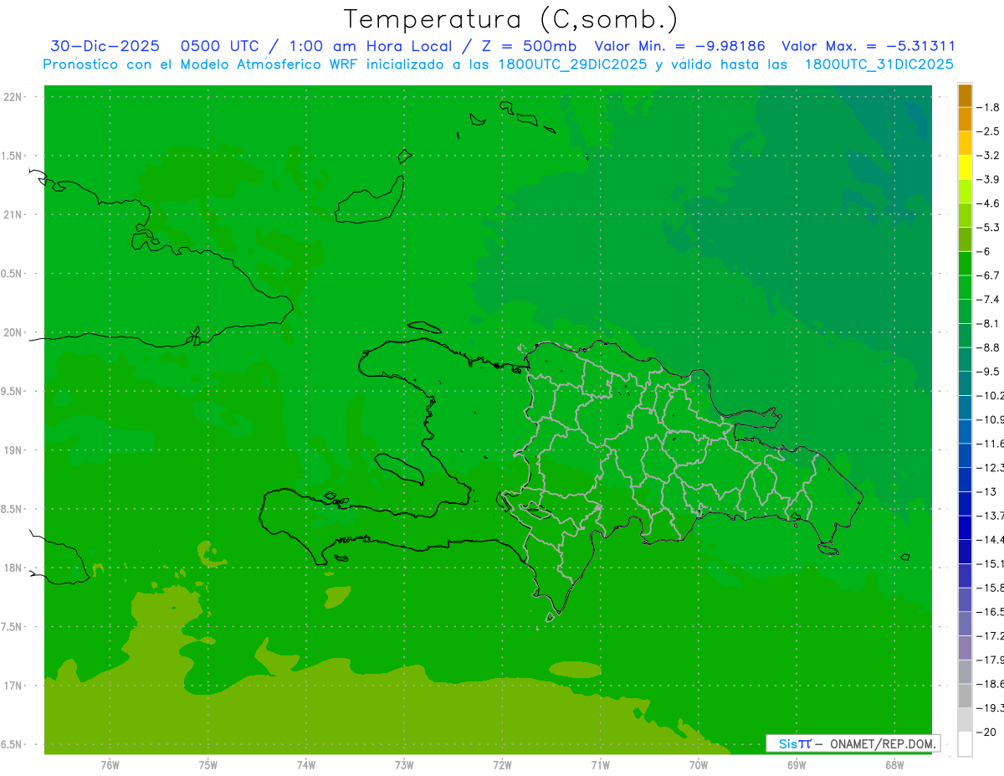The height and width of the screenshot is (776, 1004).
Task: Click the "18N" latitude axis label
Action: (x=13, y=568)
